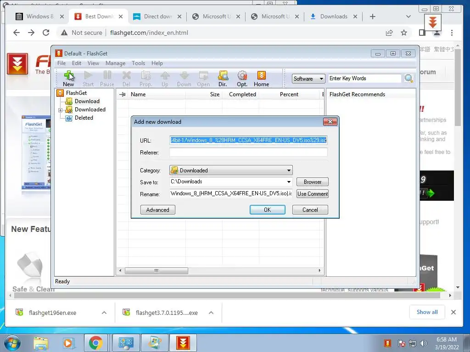Click the Rename field
Screen dimensions: 470x352
click(x=231, y=194)
